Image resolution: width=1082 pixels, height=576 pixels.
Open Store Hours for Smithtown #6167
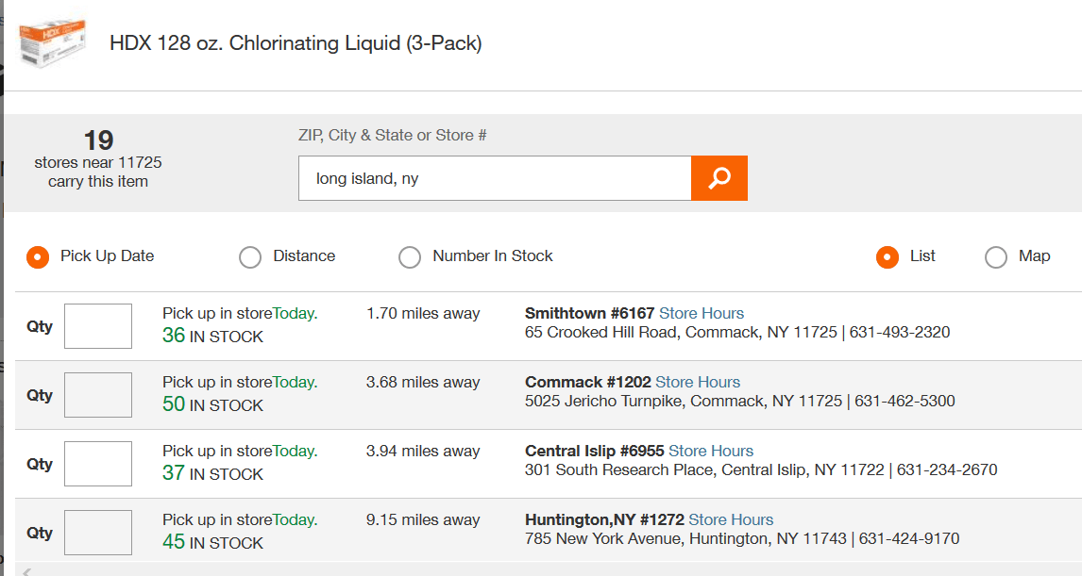702,313
